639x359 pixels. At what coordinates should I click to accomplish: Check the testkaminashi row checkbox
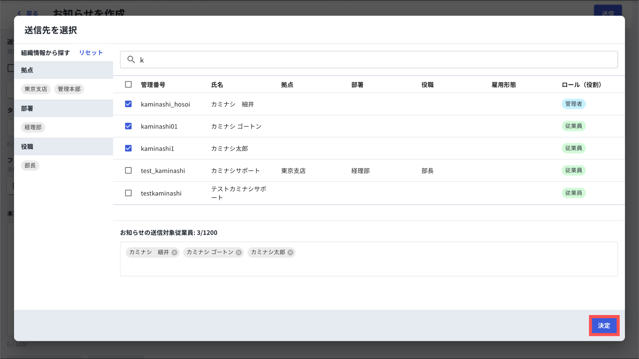(x=128, y=193)
